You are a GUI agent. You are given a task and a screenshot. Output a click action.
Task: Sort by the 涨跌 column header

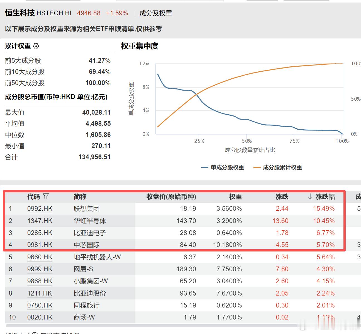click(x=282, y=197)
